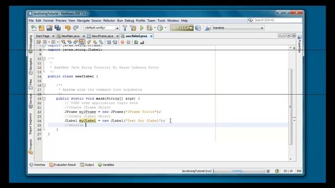Click the Shift Line Left icon
335x188 pixels.
pos(109,42)
